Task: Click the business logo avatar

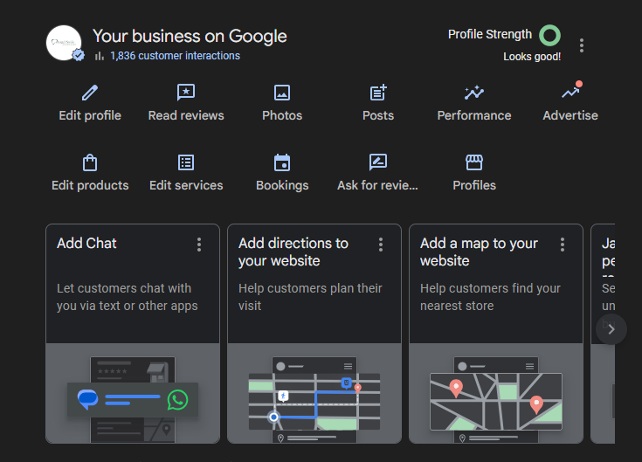Action: point(64,43)
